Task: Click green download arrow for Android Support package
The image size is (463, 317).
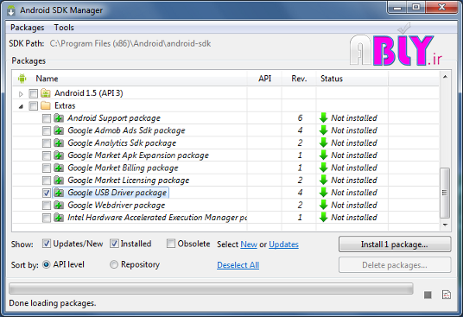Action: click(x=324, y=117)
